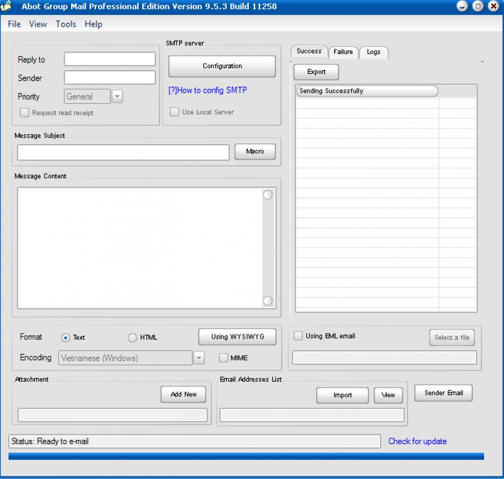
Task: Open the Check for update link
Action: pyautogui.click(x=418, y=441)
